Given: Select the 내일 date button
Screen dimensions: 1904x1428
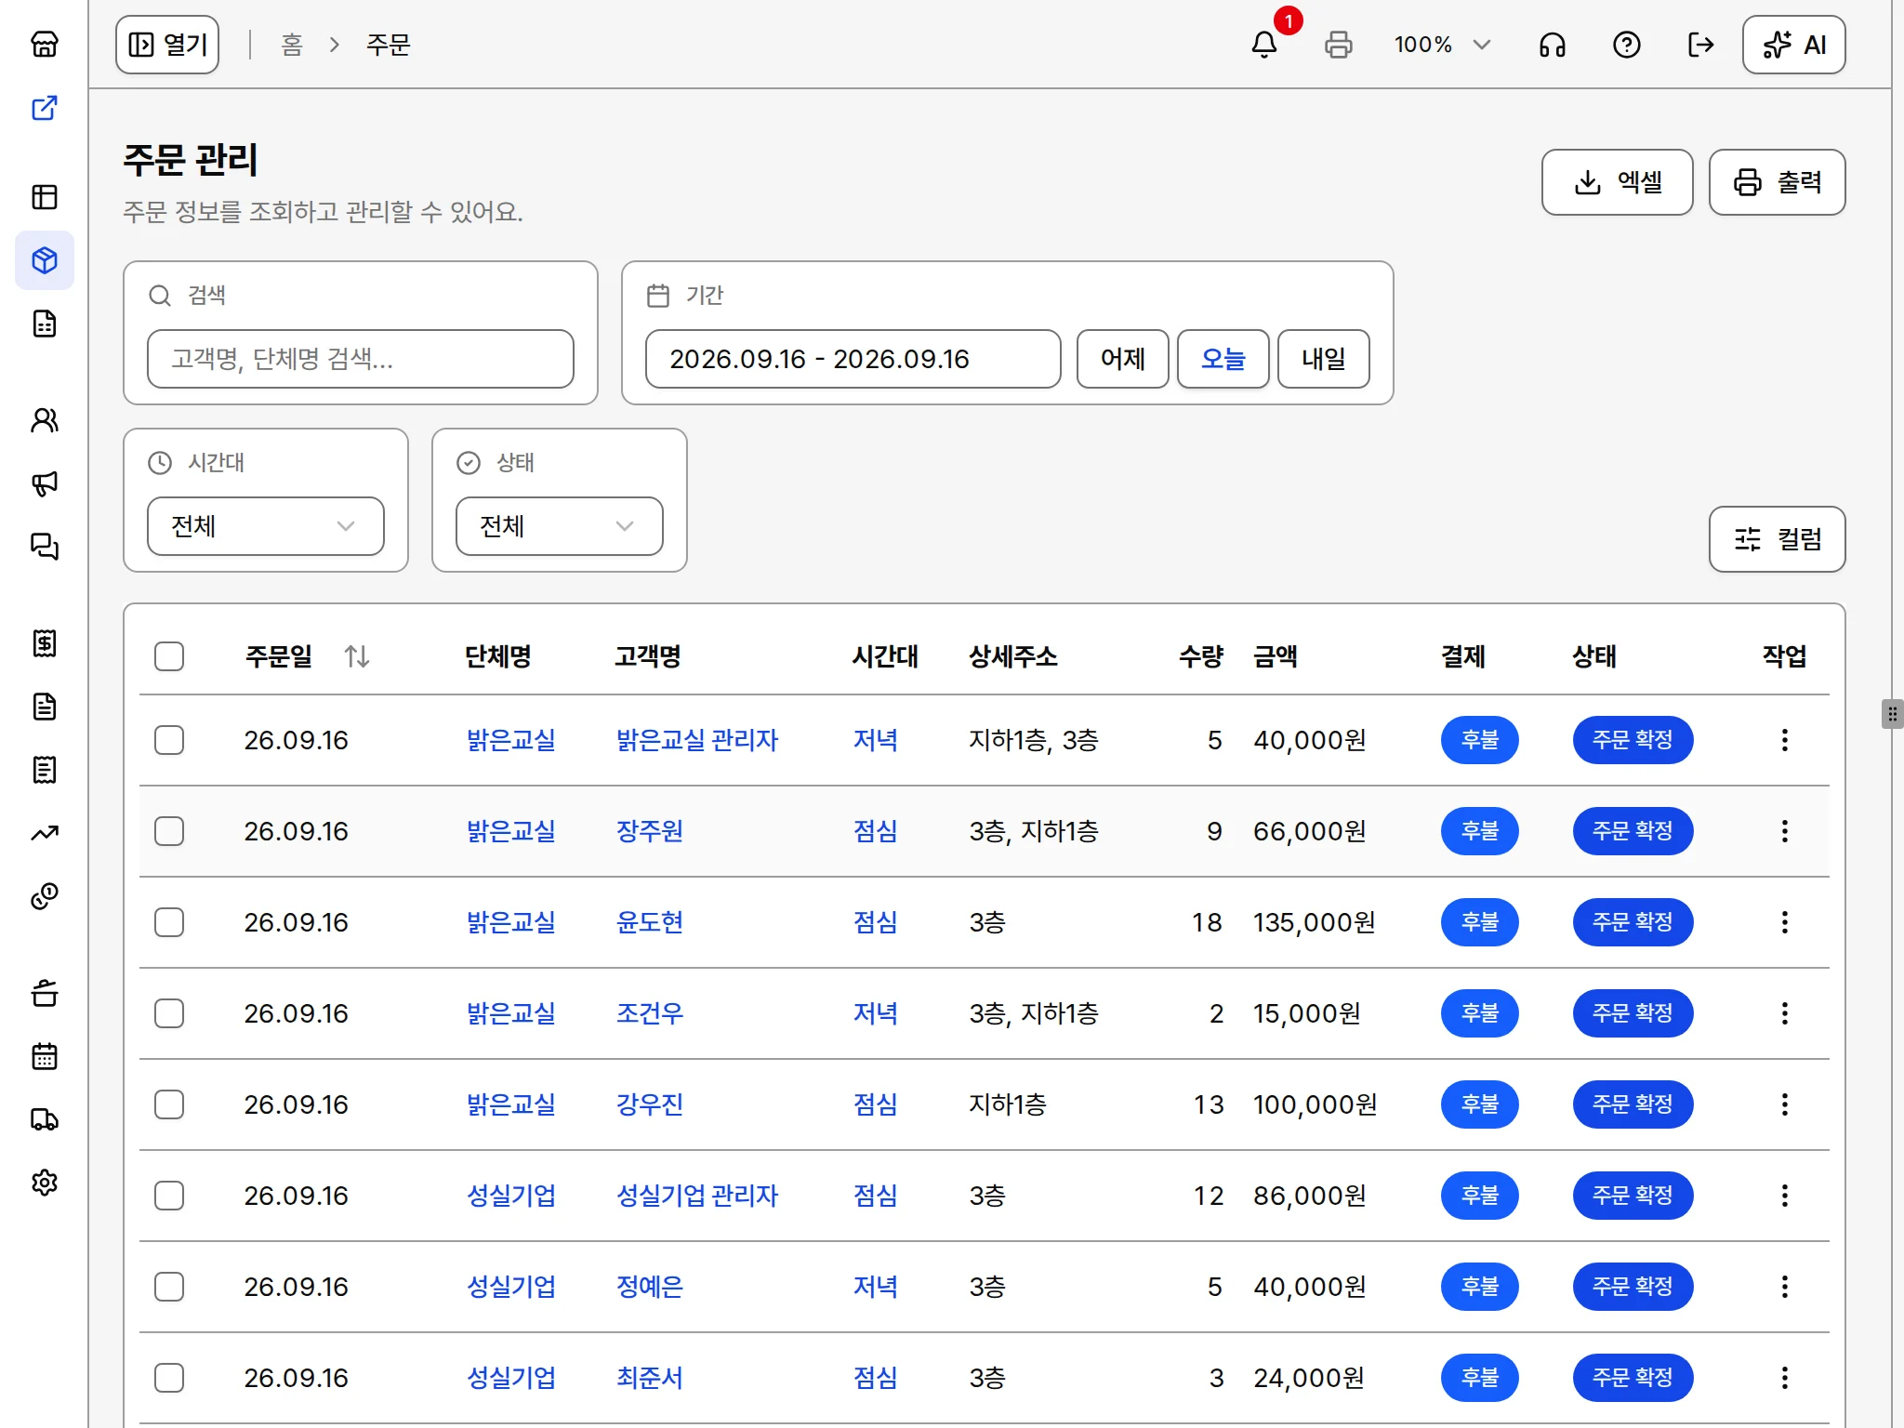Looking at the screenshot, I should 1323,359.
